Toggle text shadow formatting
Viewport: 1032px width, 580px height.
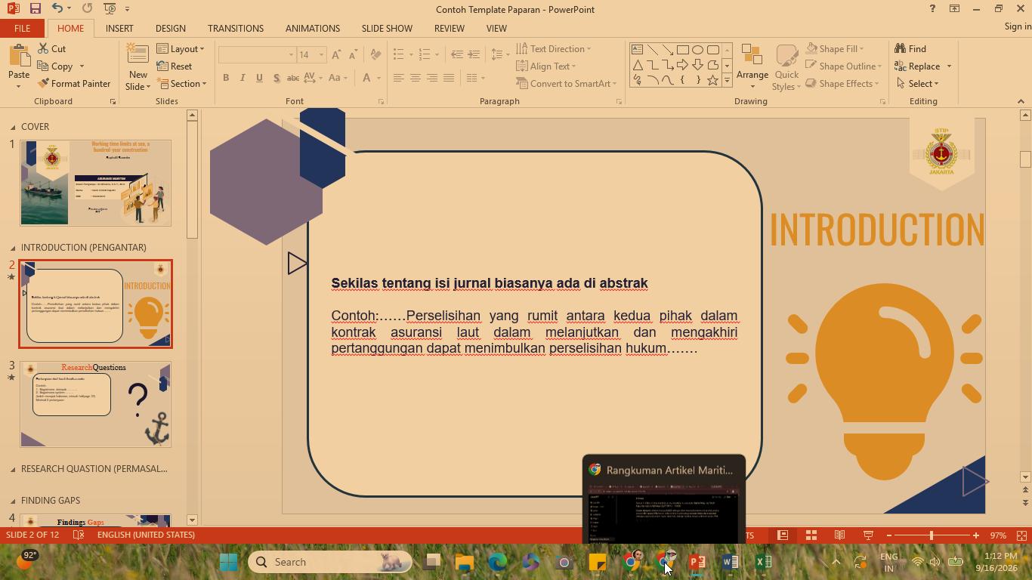pyautogui.click(x=276, y=78)
